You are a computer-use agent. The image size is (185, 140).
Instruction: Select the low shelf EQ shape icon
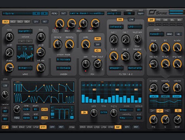[152, 111]
